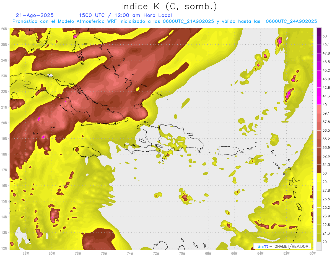Image resolution: width=332 pixels, height=257 pixels.
Task: Click the longitude tick label '66W'
Action: coord(234,253)
